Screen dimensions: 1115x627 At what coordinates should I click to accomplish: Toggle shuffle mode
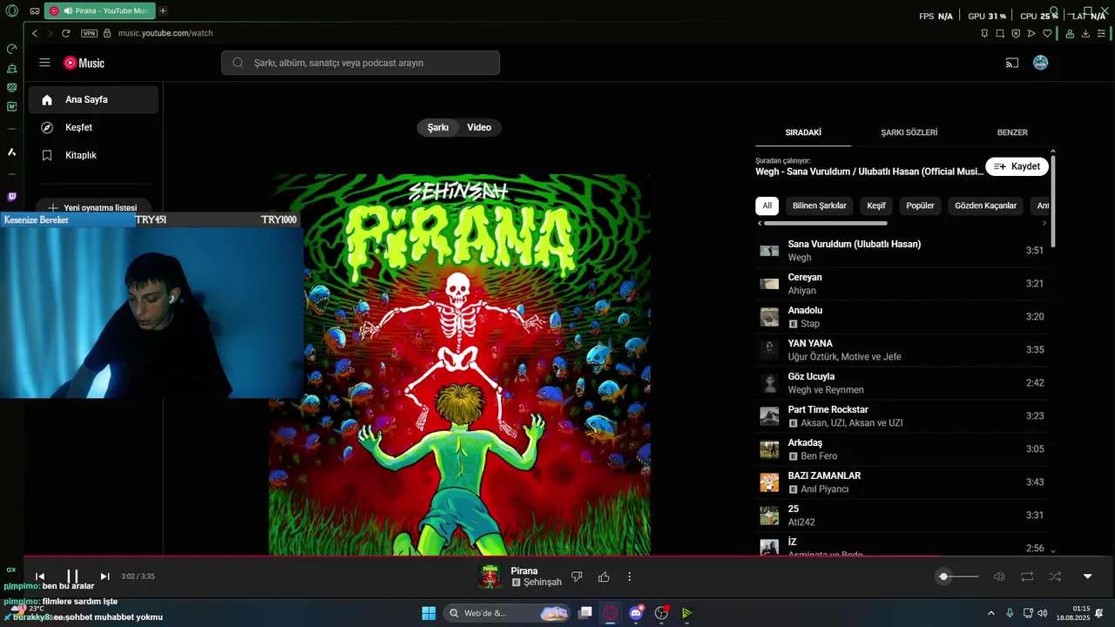(1055, 576)
